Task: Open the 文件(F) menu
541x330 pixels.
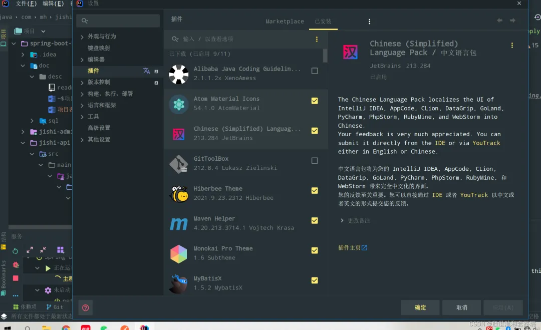Action: coord(26,4)
